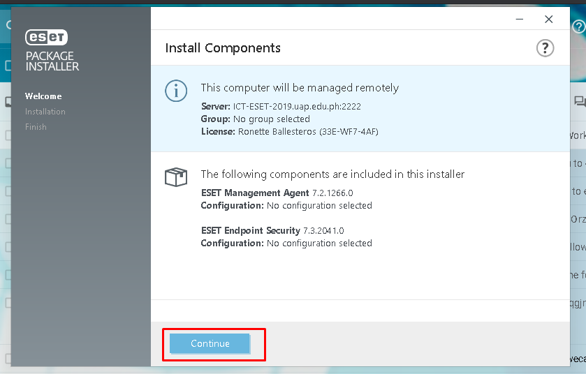This screenshot has width=586, height=374.
Task: Click the Continue button
Action: tap(210, 343)
